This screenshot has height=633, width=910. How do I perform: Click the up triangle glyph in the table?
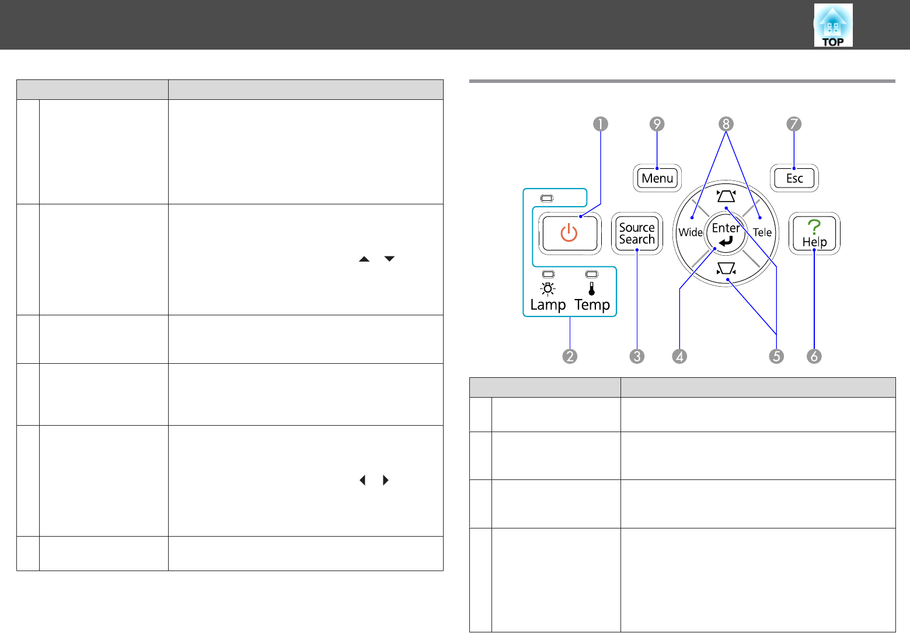(x=364, y=259)
